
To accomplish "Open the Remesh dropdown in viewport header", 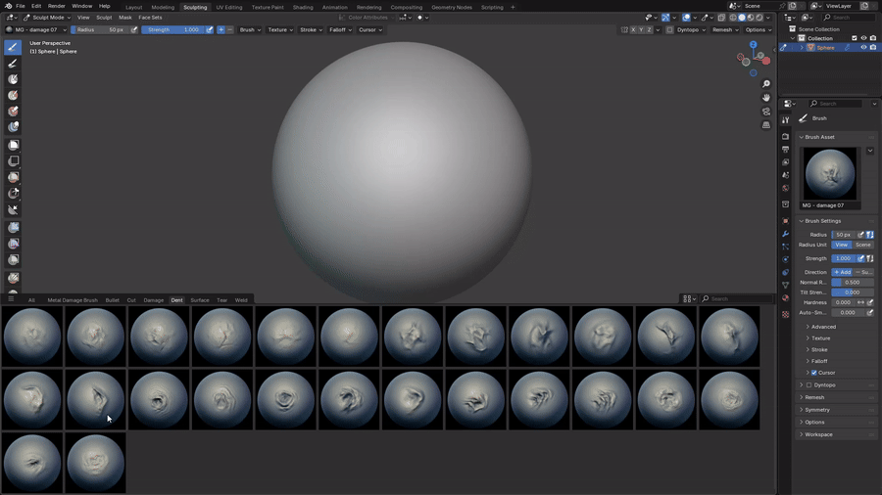I will (x=724, y=29).
